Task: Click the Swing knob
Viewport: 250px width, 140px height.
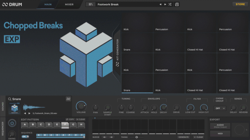Action: click(x=12, y=134)
